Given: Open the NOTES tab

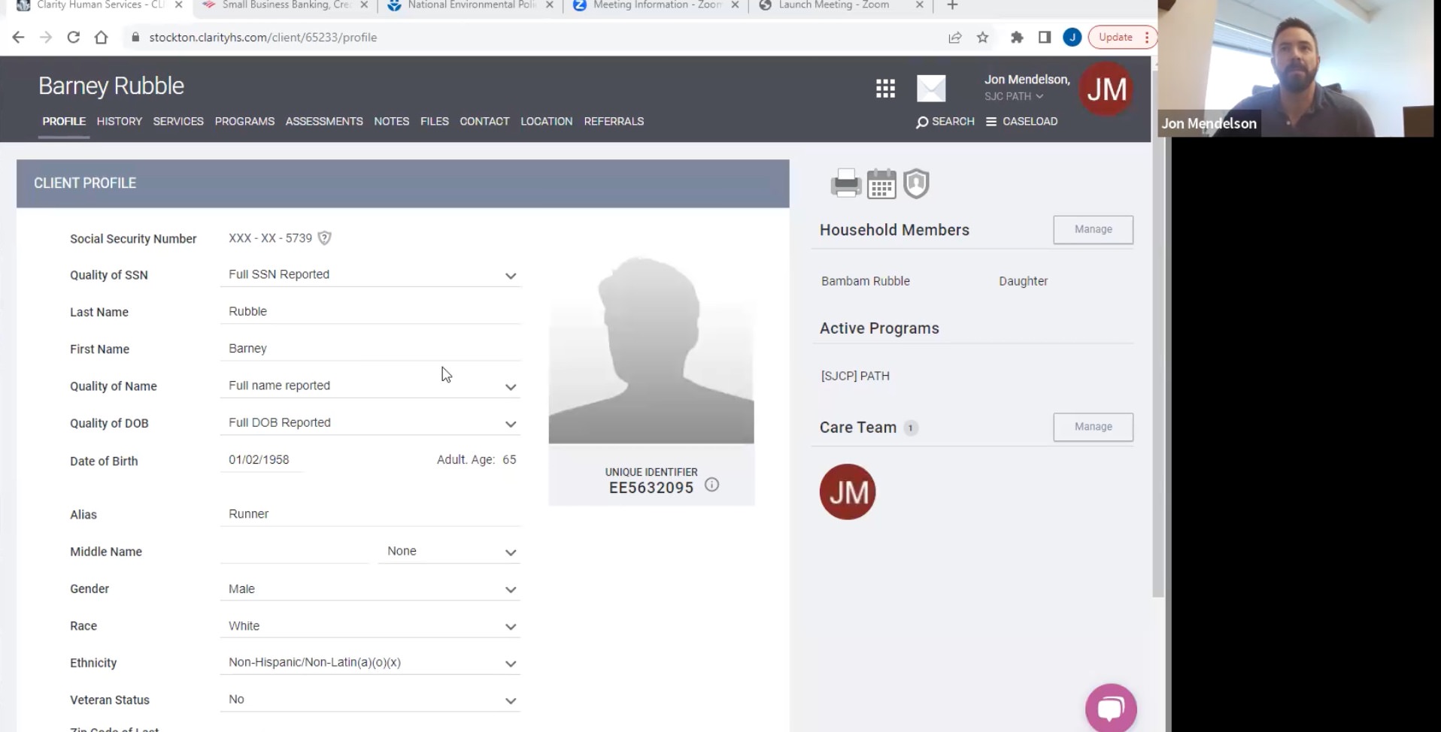Looking at the screenshot, I should click(x=392, y=121).
